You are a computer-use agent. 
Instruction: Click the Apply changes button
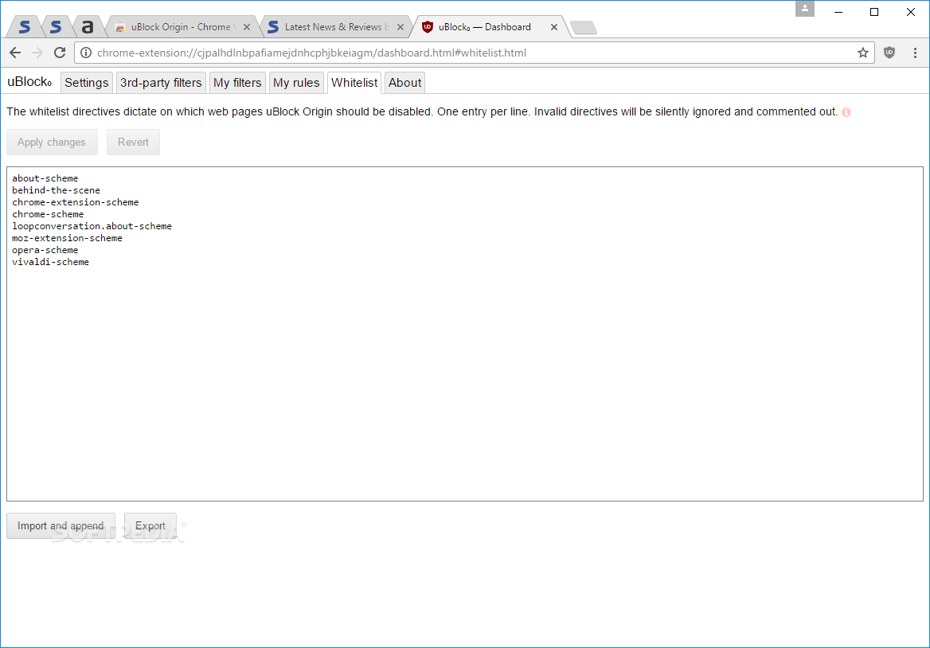coord(52,142)
